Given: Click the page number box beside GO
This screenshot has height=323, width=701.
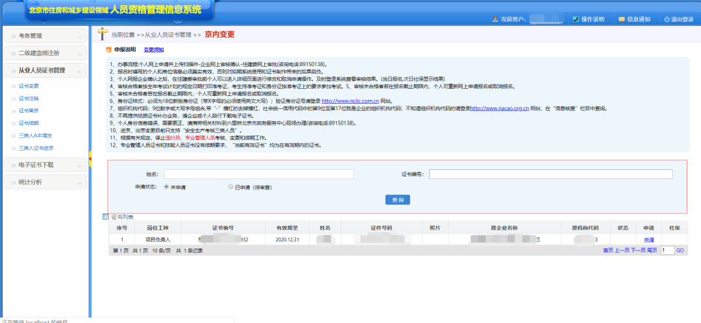Looking at the screenshot, I should point(667,250).
